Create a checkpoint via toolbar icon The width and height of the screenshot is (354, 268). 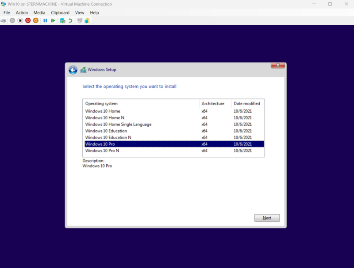click(62, 21)
